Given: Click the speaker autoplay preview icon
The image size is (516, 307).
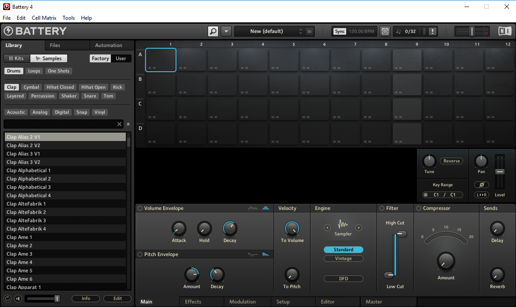Looking at the screenshot, I should pyautogui.click(x=18, y=299).
